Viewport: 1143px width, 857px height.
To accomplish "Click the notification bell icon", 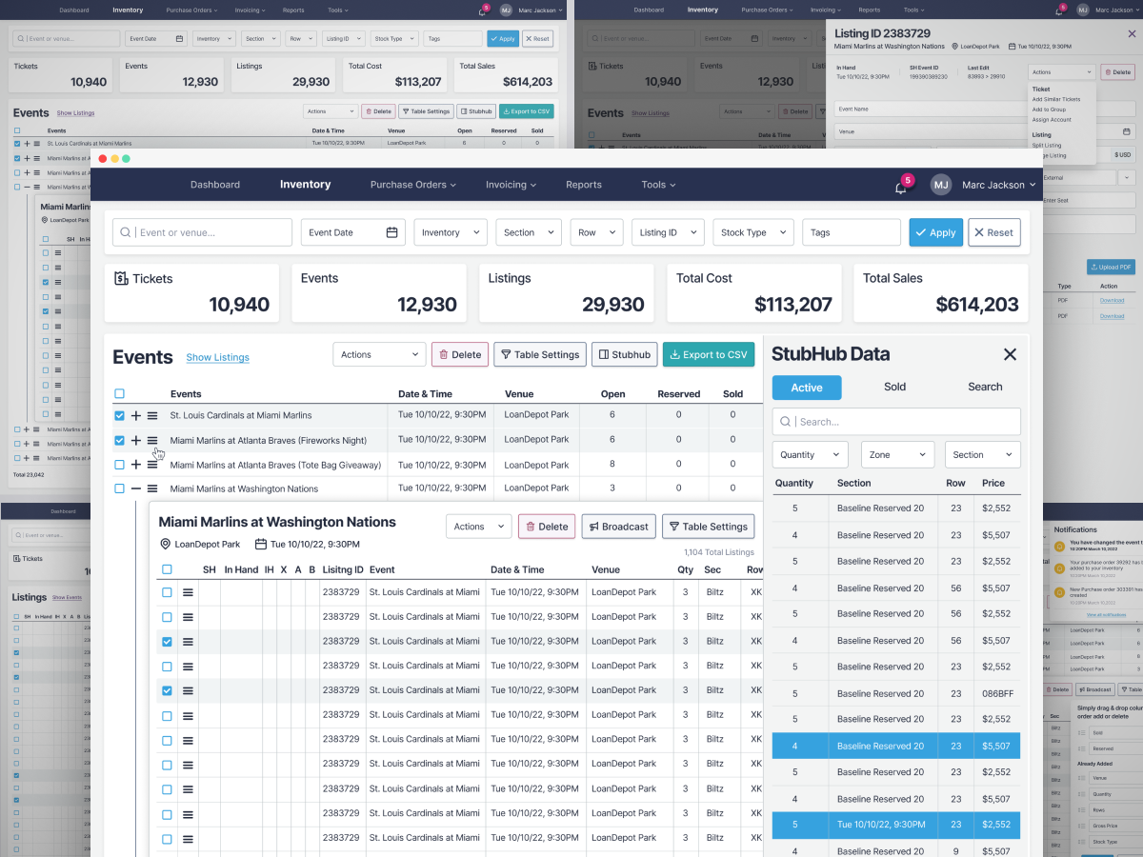I will point(900,187).
